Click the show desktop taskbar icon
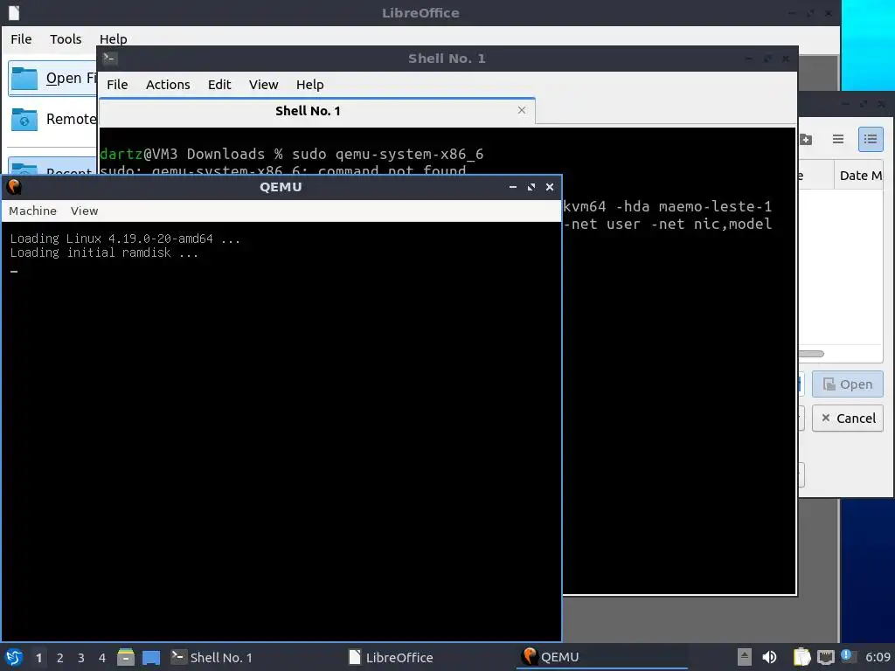Image resolution: width=895 pixels, height=671 pixels. (x=151, y=657)
